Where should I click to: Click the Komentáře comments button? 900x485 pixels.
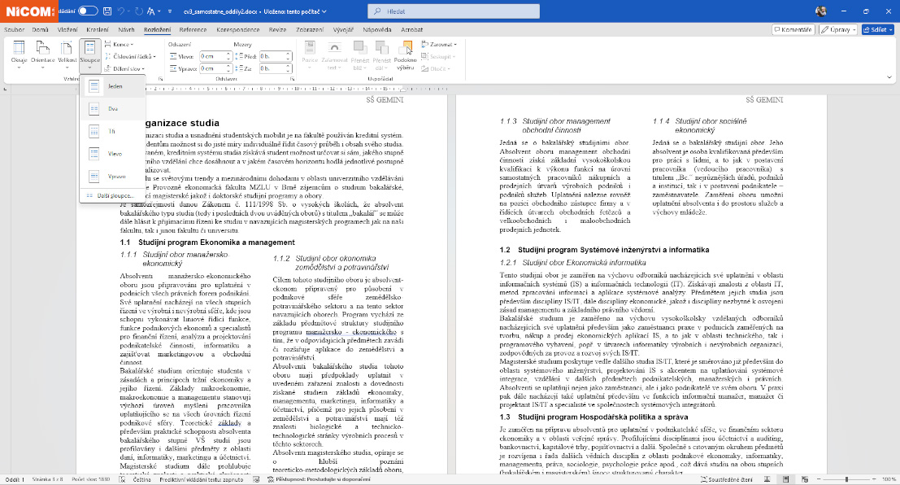click(x=793, y=29)
